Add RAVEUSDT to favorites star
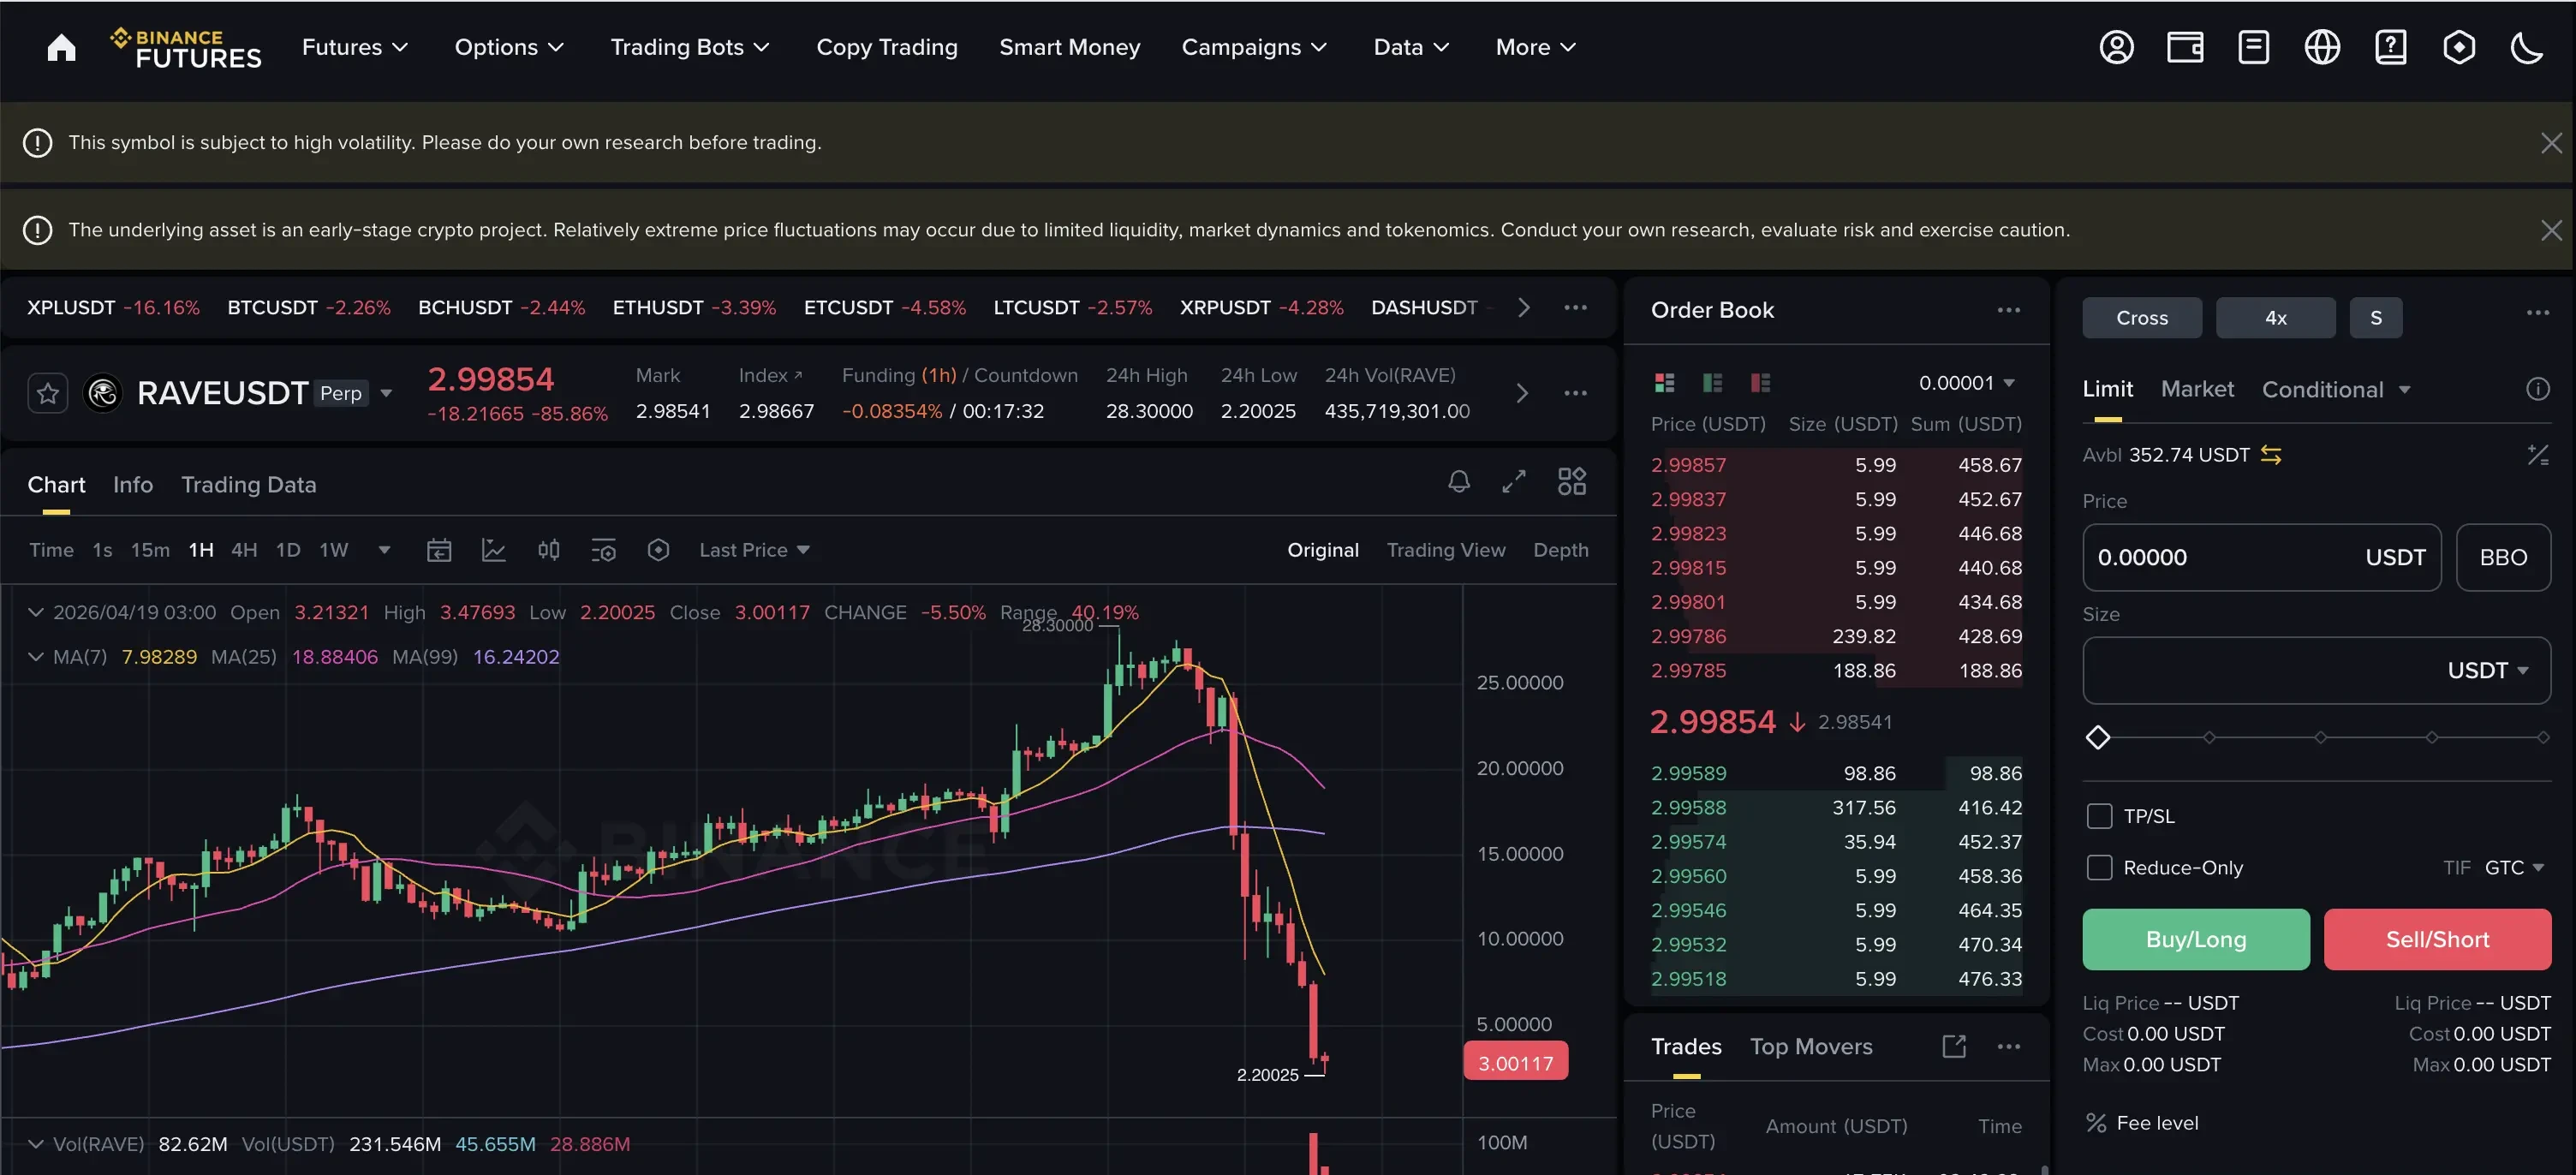Screen dimensions: 2576x1175 47,393
